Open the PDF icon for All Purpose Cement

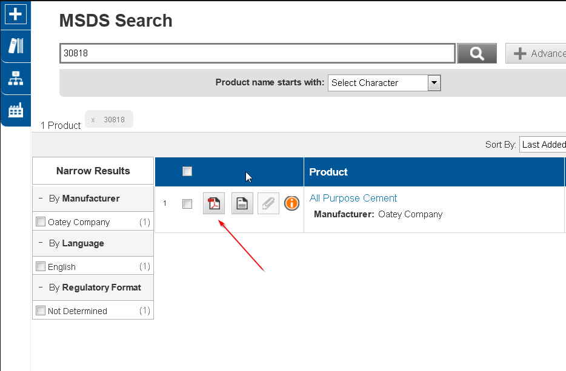tap(214, 203)
